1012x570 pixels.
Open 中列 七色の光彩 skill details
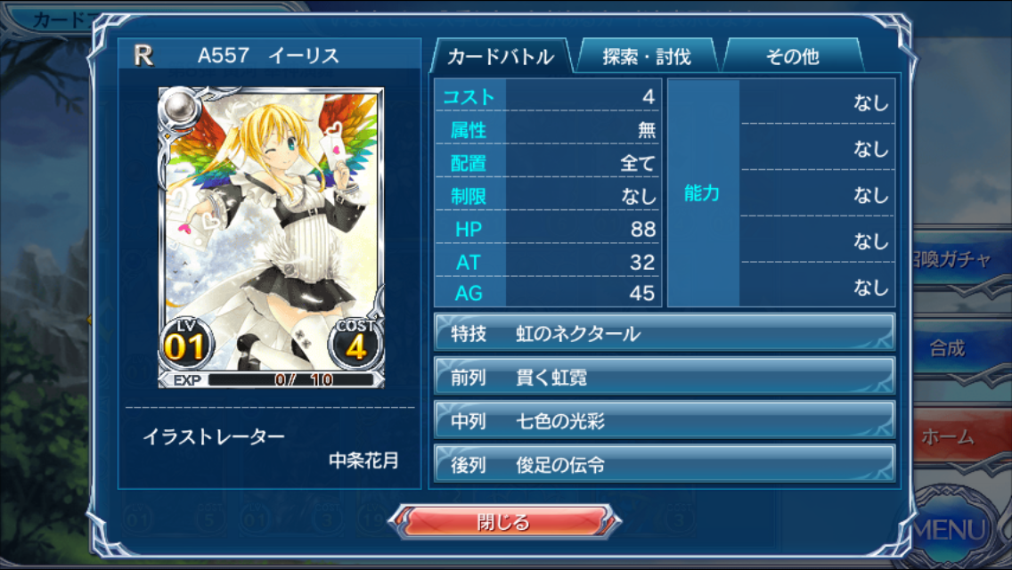coord(665,421)
